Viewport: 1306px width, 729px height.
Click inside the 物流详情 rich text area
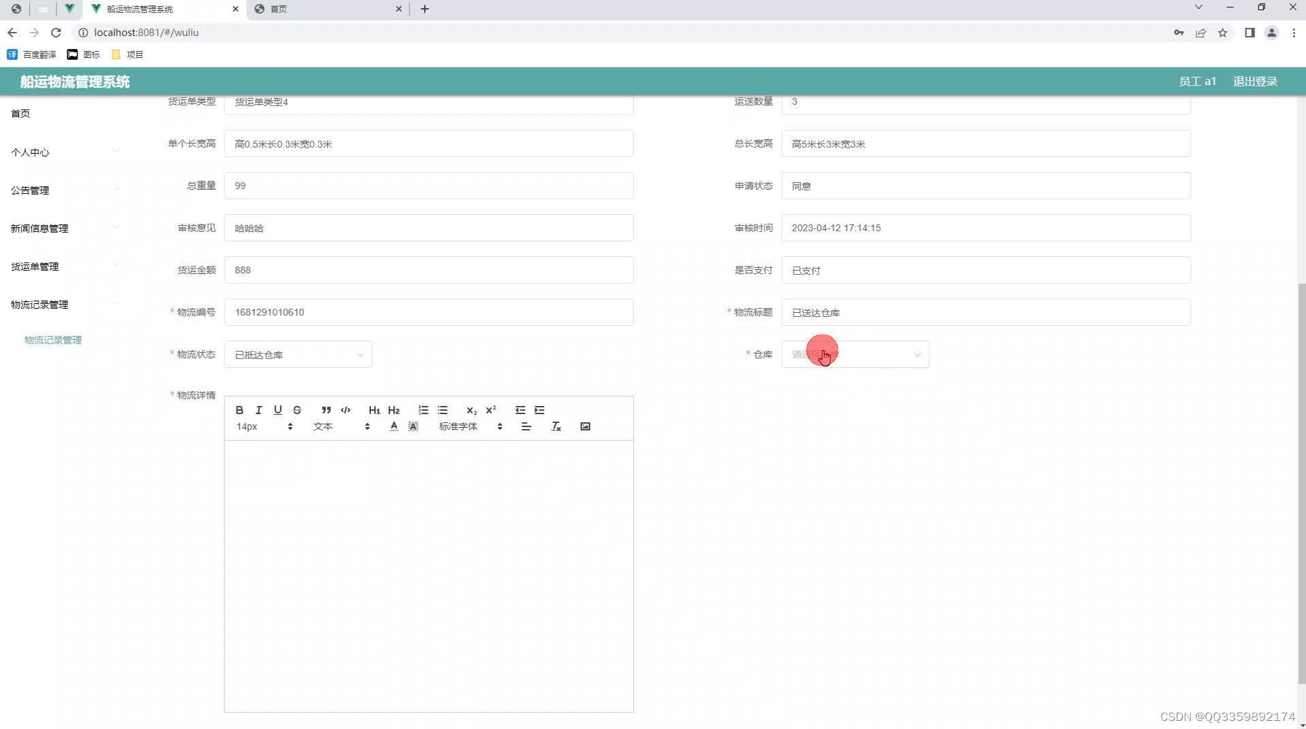click(429, 576)
